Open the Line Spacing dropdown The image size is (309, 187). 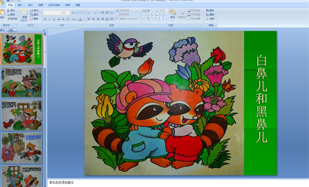112,12
